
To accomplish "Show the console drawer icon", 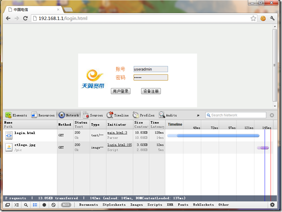I will 17,205.
